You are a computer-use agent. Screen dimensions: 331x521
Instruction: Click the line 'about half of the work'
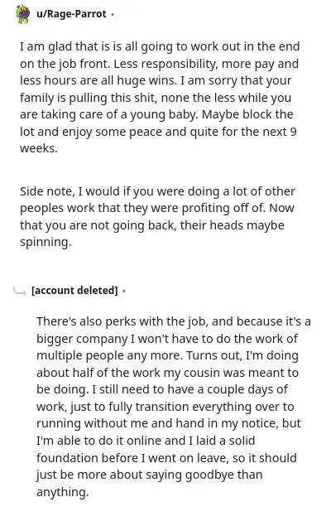click(x=167, y=373)
